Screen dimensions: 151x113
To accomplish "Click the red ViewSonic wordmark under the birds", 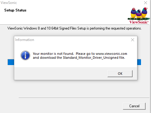I will coord(139,22).
